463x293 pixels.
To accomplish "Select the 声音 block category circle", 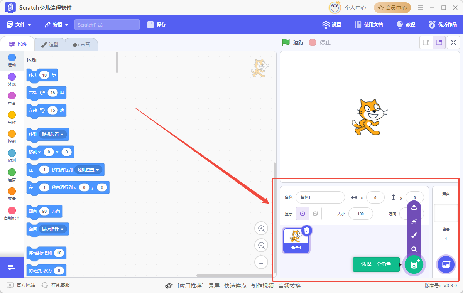I will coord(12,96).
